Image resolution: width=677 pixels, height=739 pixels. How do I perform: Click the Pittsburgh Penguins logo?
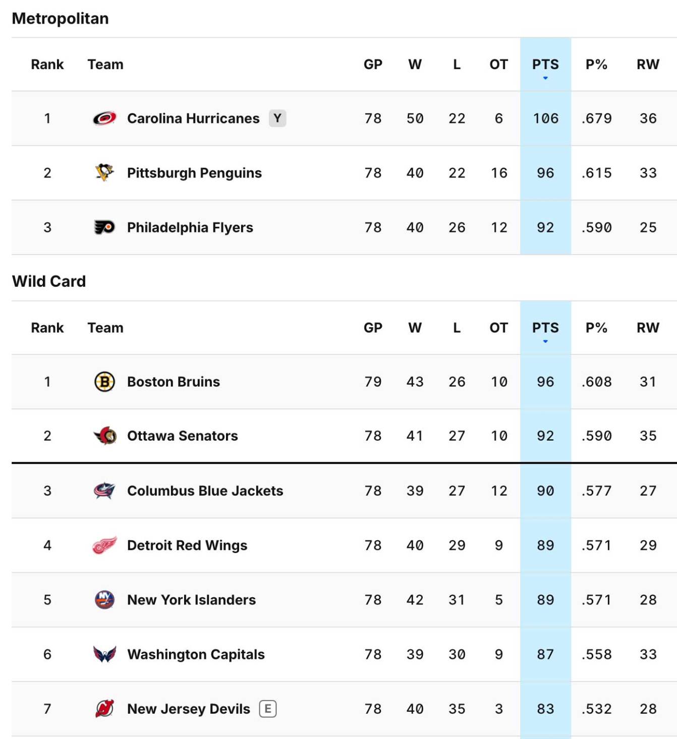click(104, 172)
